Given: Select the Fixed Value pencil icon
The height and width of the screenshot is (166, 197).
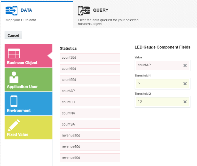Looking at the screenshot, I should [14, 125].
